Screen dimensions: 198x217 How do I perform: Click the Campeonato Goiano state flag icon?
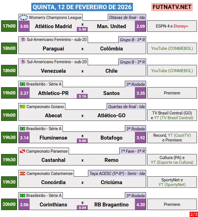pyautogui.click(x=23, y=106)
